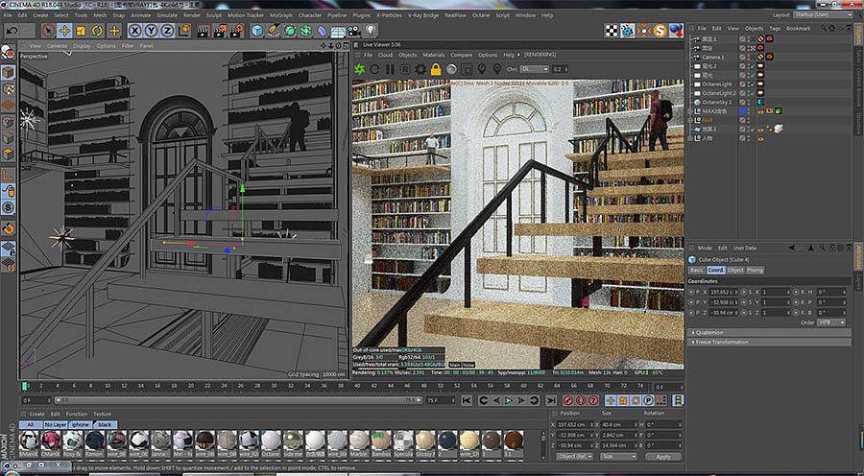Click the Go to Start button in the timeline

(467, 400)
